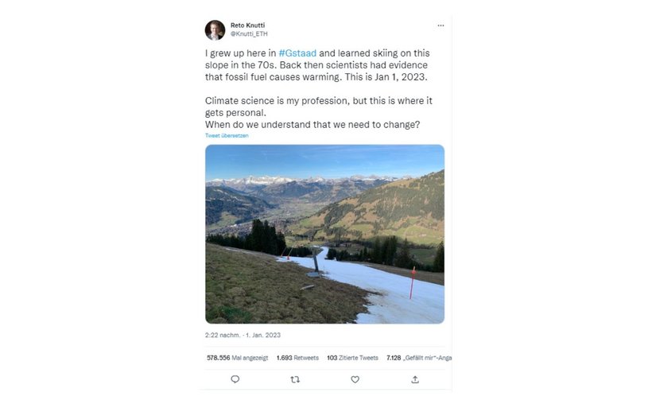The width and height of the screenshot is (652, 408).
Task: View the 578.556 Mal angezeigt stats
Action: pyautogui.click(x=235, y=358)
